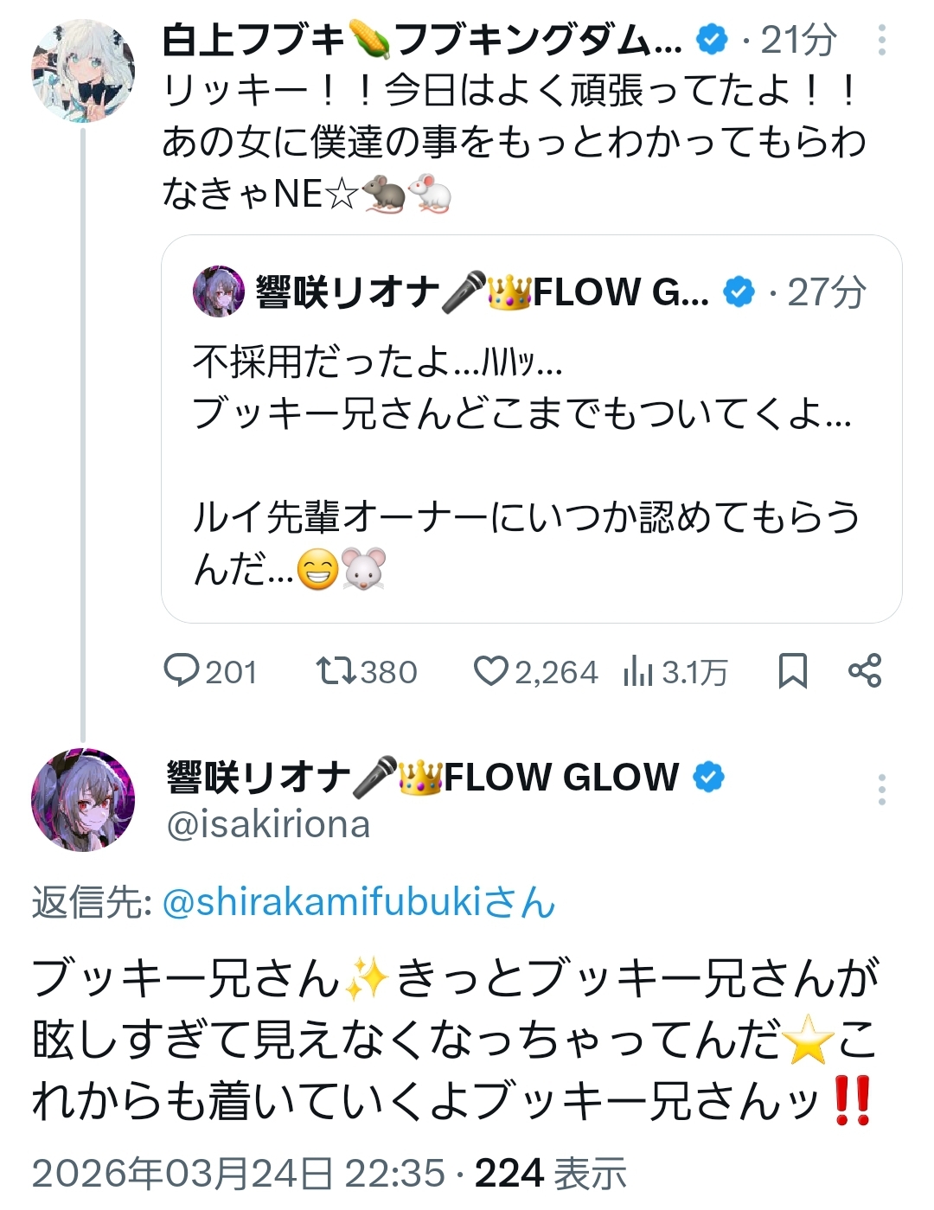
Task: Tap the retweet arrows icon
Action: click(x=334, y=670)
